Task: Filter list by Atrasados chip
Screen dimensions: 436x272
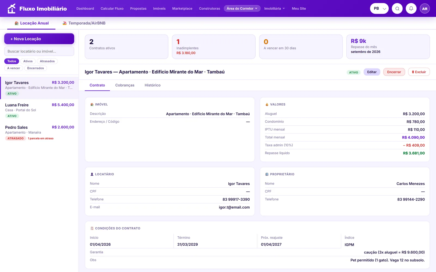Action: [x=47, y=61]
